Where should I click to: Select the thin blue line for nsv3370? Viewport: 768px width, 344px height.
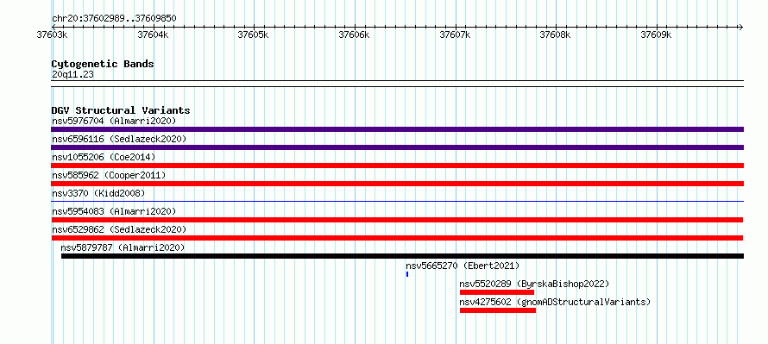click(x=397, y=201)
